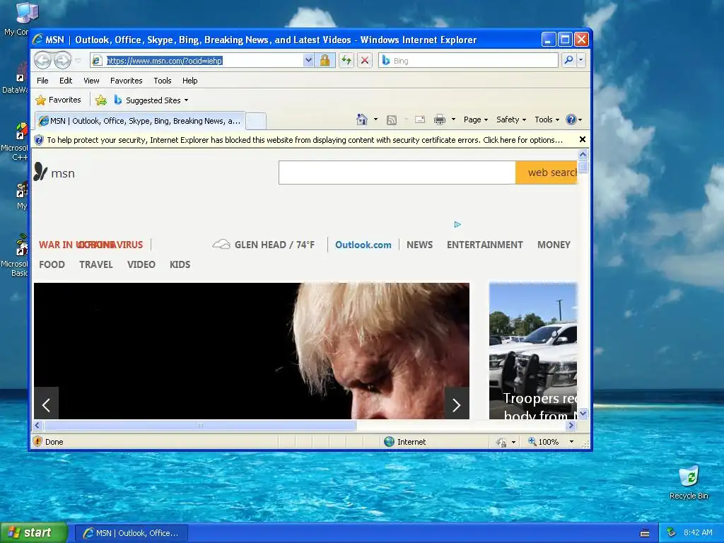
Task: Click the Print icon
Action: (x=440, y=119)
